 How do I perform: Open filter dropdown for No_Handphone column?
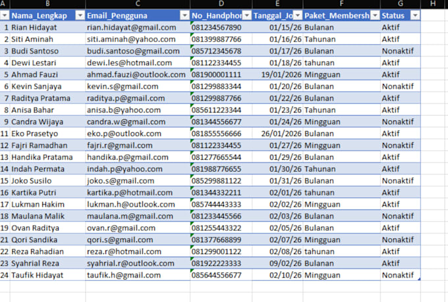click(x=247, y=15)
